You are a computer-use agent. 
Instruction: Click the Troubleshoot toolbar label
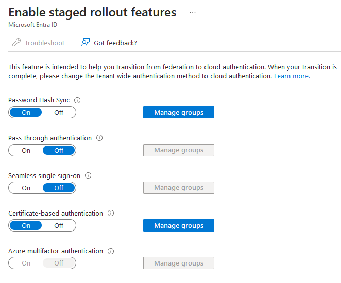45,43
